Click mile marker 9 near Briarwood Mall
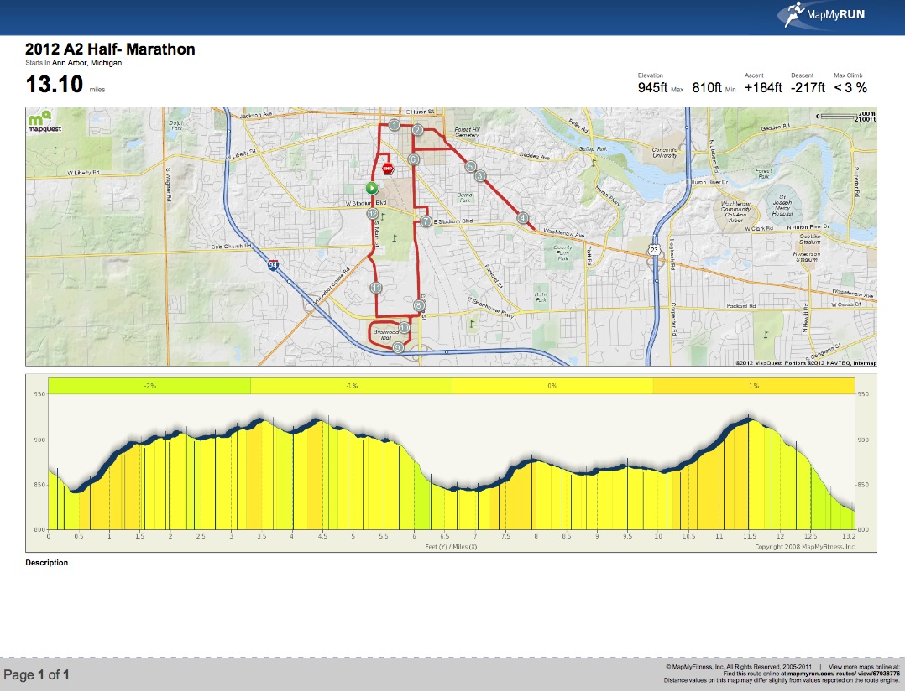This screenshot has height=692, width=905. (397, 347)
